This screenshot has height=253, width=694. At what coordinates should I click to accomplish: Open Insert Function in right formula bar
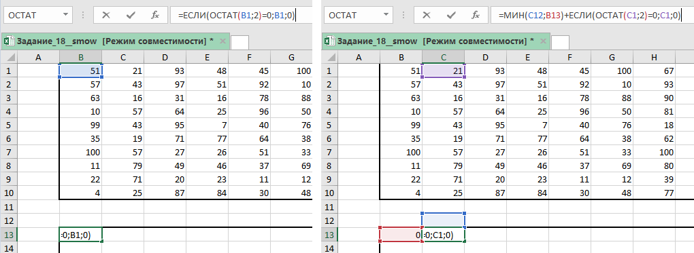(x=476, y=15)
